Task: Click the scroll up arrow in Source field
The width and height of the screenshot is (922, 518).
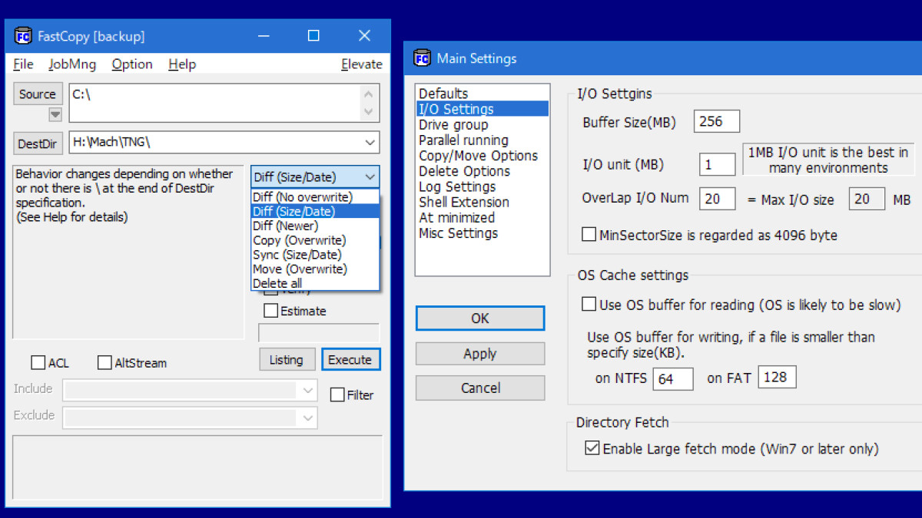Action: 370,94
